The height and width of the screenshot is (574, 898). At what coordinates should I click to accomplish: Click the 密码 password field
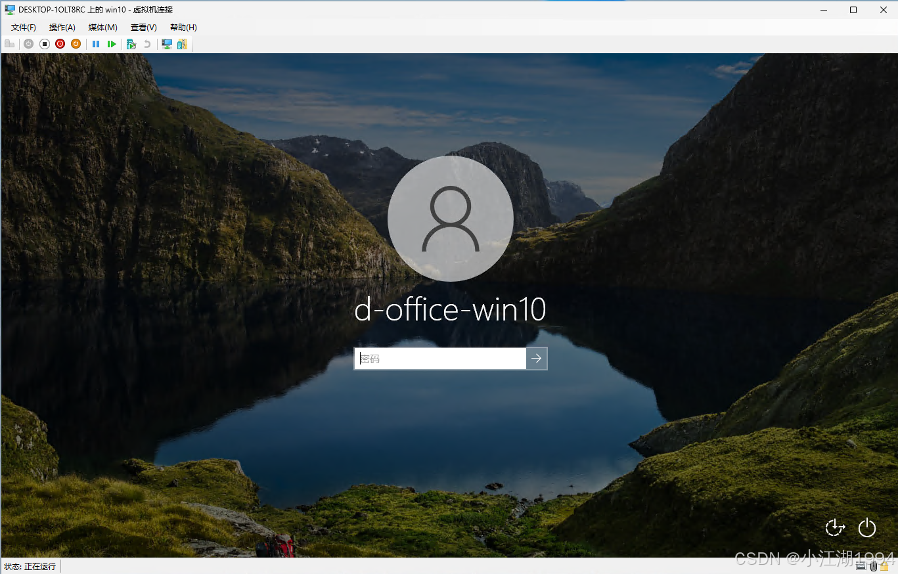440,359
